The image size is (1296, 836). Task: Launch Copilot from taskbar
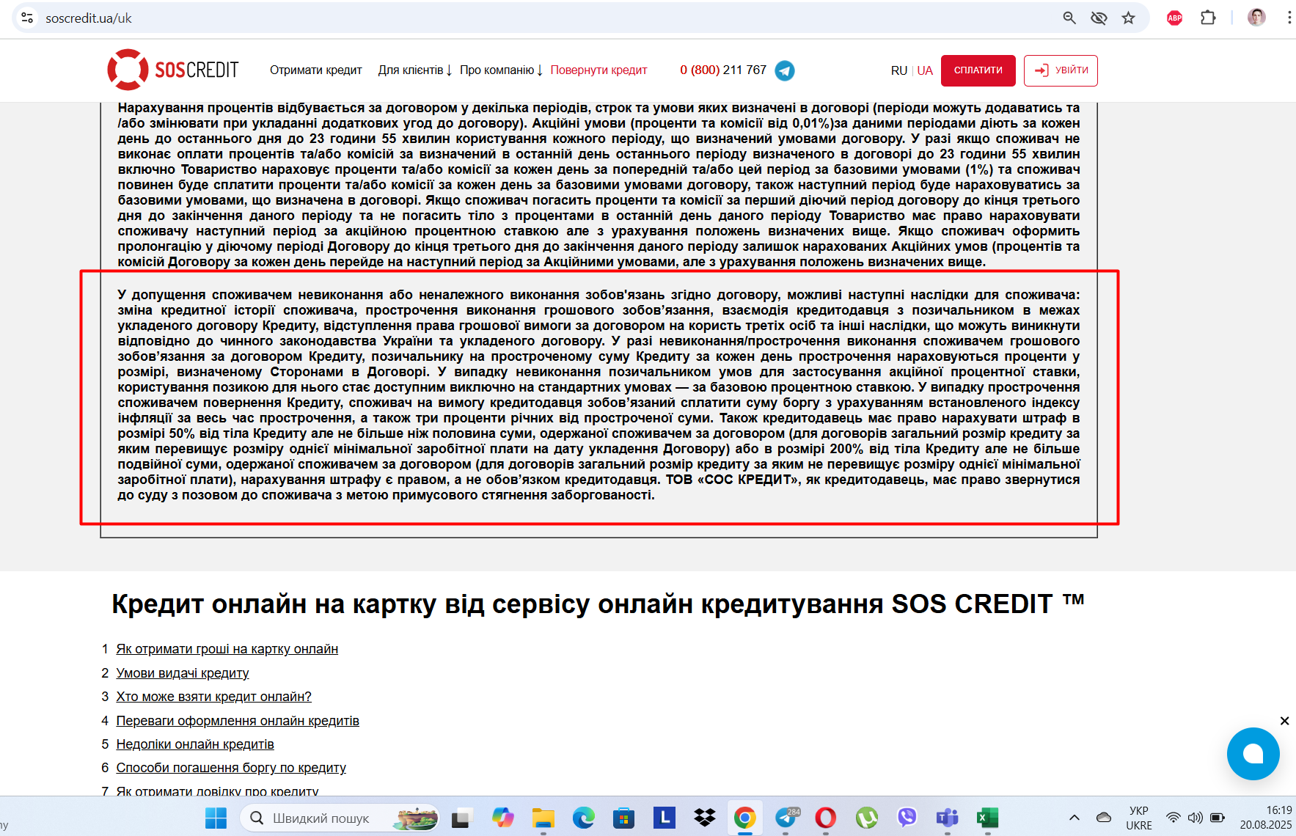(502, 818)
